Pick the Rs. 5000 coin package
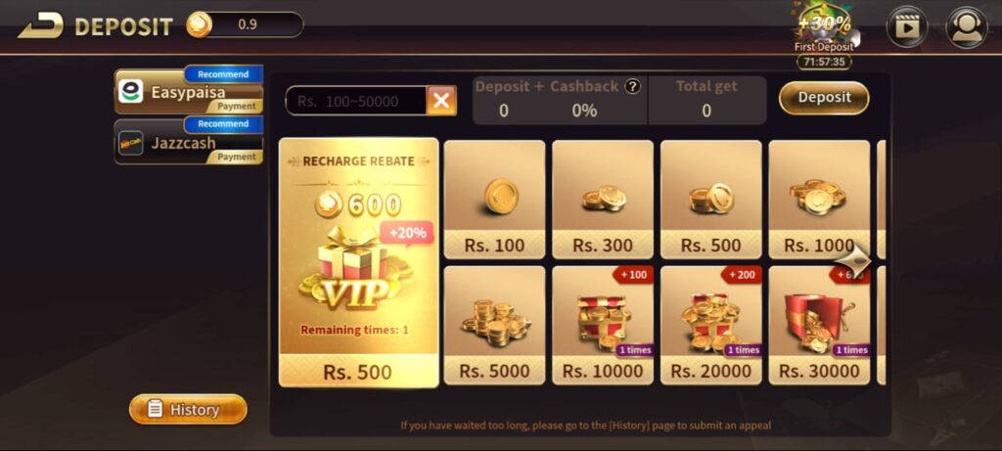The width and height of the screenshot is (1002, 451). click(x=494, y=326)
